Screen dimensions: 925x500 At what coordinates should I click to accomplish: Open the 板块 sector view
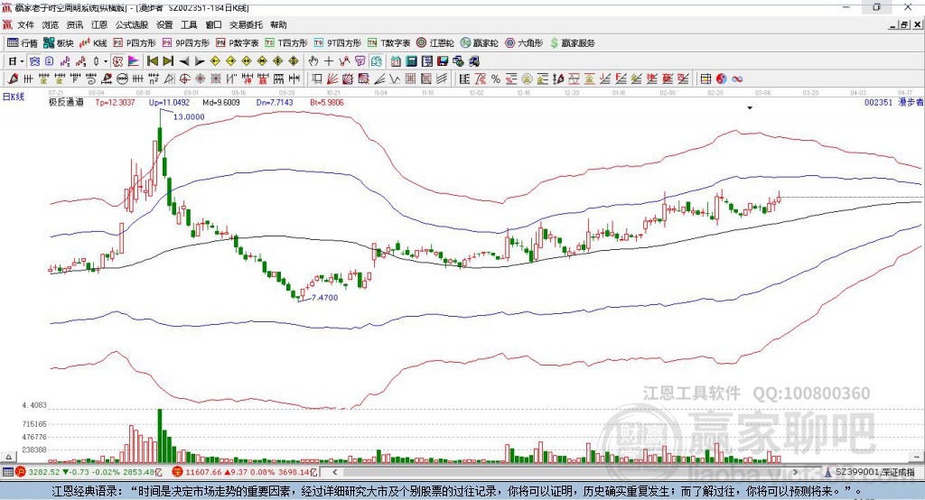(x=58, y=43)
